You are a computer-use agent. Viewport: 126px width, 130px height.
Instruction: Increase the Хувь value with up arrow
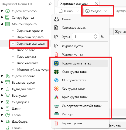(96, 35)
